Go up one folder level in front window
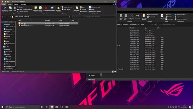Viewport: 193px width, 109px height. 10,17
